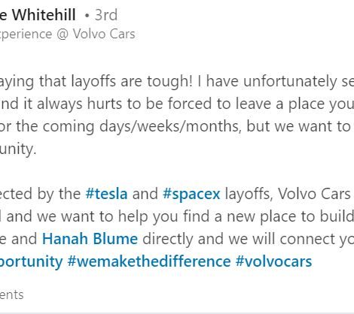
Task: Open the #tesla hashtag
Action: pyautogui.click(x=106, y=194)
